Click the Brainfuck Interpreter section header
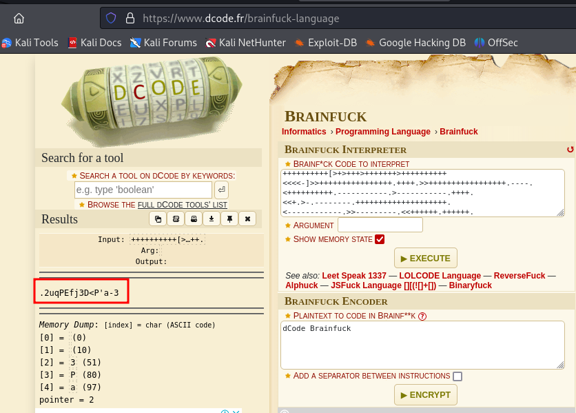The width and height of the screenshot is (576, 413). click(x=346, y=150)
